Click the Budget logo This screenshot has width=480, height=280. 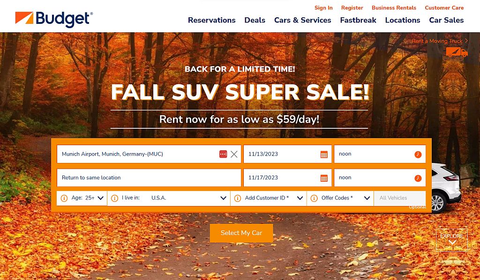(54, 19)
